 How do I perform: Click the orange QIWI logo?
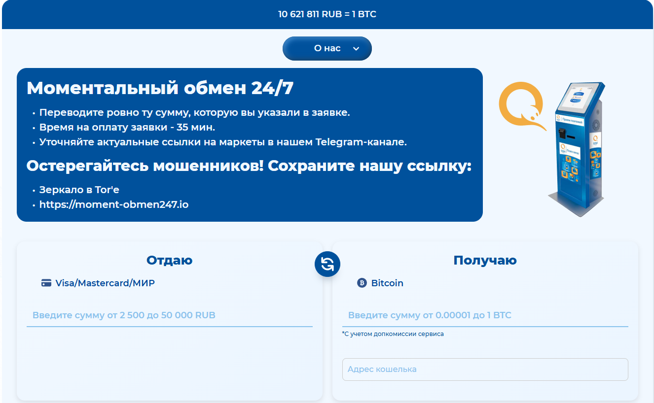click(x=522, y=106)
